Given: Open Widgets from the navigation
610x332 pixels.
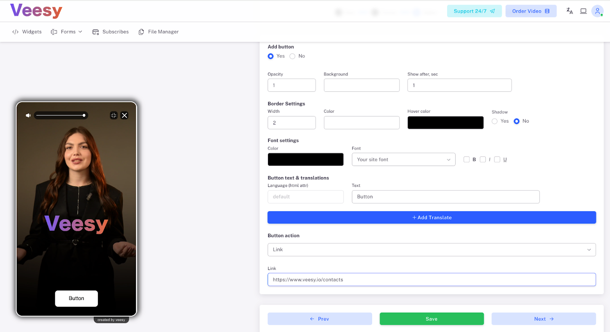Looking at the screenshot, I should point(27,32).
